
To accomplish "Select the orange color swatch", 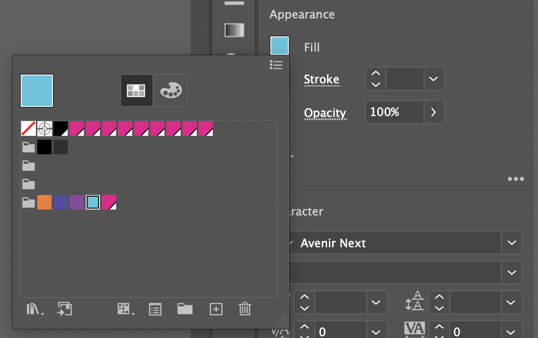I will pyautogui.click(x=44, y=202).
